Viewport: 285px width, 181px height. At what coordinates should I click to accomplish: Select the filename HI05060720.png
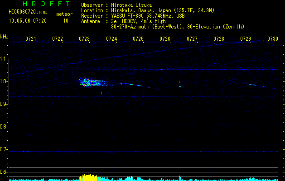point(28,12)
